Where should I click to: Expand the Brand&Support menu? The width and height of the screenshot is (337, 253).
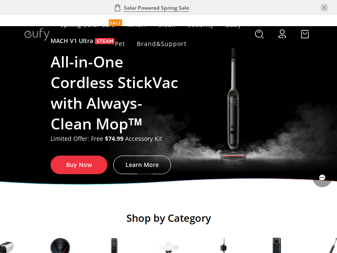[x=162, y=44]
